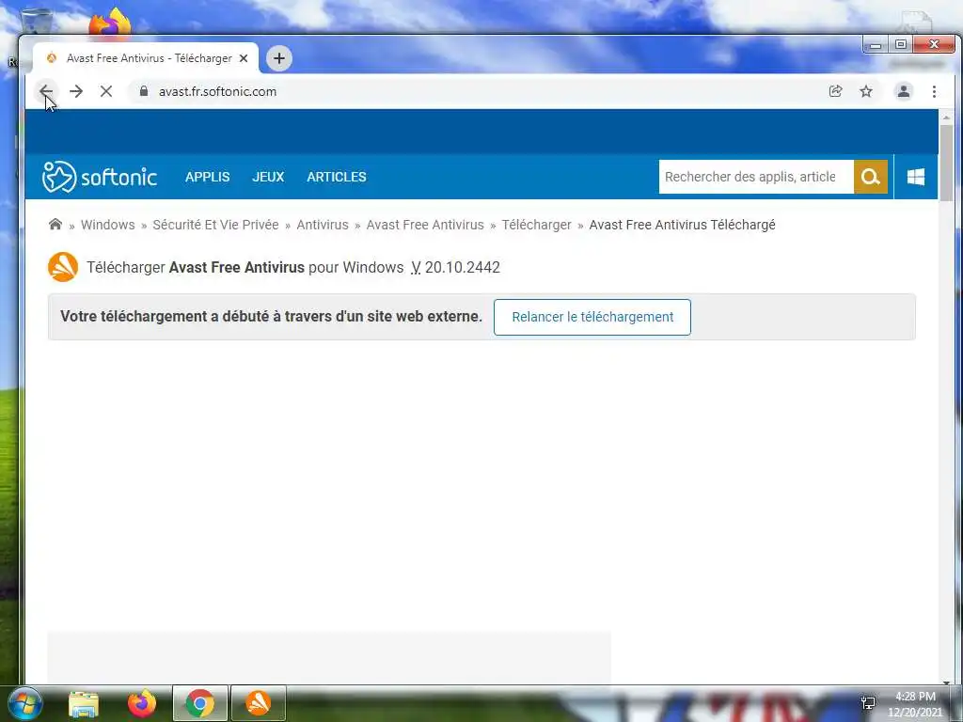Open a new tab with the plus button

(278, 58)
